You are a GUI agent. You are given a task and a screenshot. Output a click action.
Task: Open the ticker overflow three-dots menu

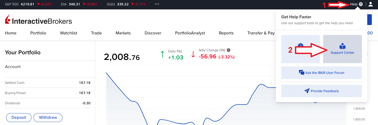point(157,4)
